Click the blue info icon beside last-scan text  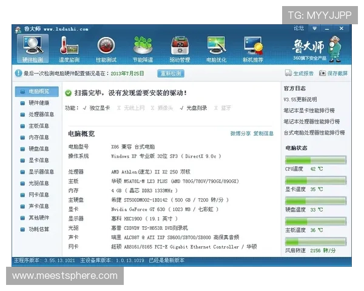(18, 73)
